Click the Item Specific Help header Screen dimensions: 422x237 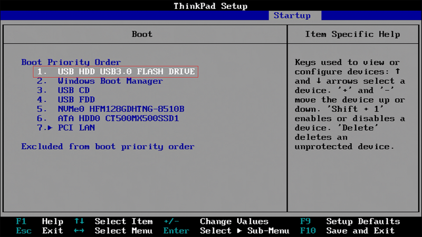(x=352, y=34)
